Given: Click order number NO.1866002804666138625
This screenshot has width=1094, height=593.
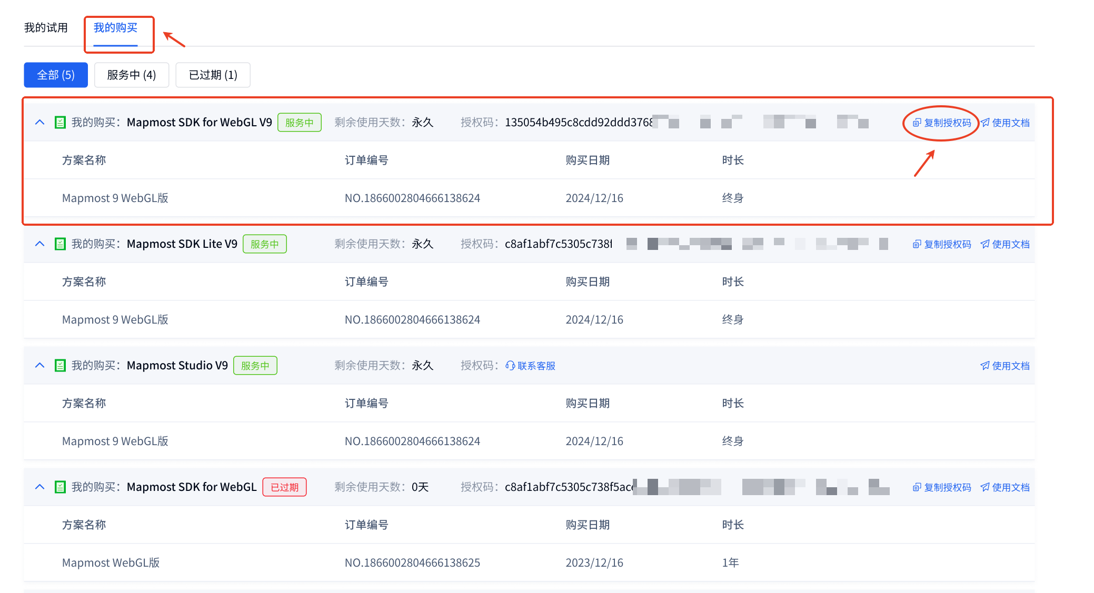Looking at the screenshot, I should tap(412, 562).
